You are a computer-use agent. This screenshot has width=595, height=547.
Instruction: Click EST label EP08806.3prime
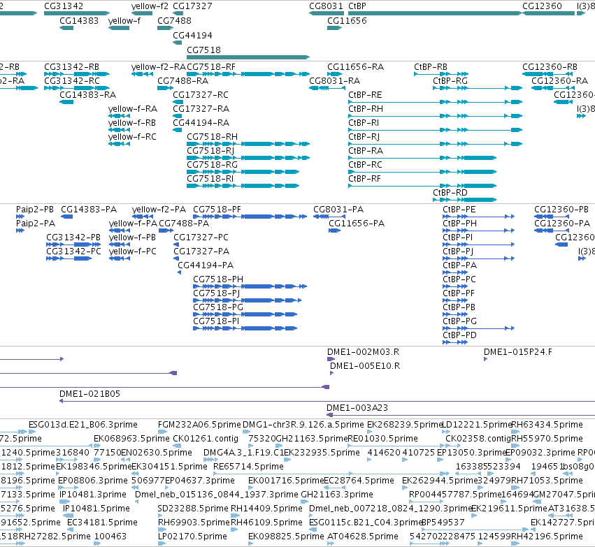click(x=93, y=480)
